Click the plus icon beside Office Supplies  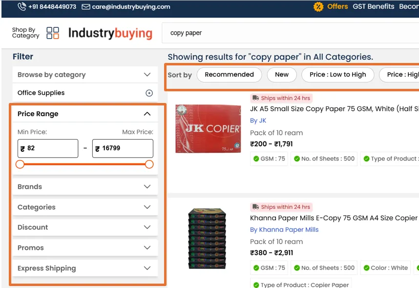(149, 93)
